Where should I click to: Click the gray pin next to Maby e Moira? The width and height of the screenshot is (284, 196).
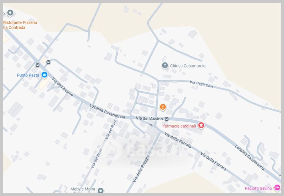click(x=100, y=190)
